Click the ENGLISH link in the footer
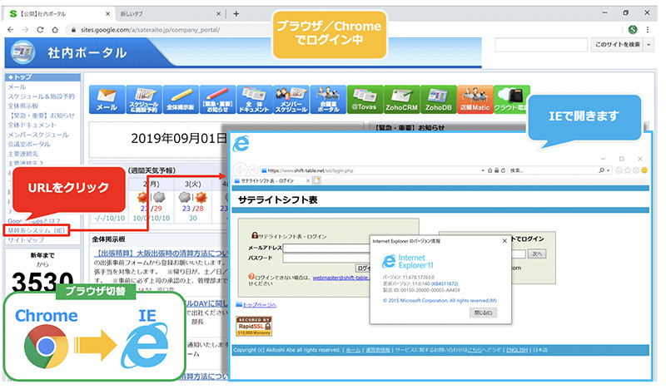The image size is (666, 389). pyautogui.click(x=517, y=350)
